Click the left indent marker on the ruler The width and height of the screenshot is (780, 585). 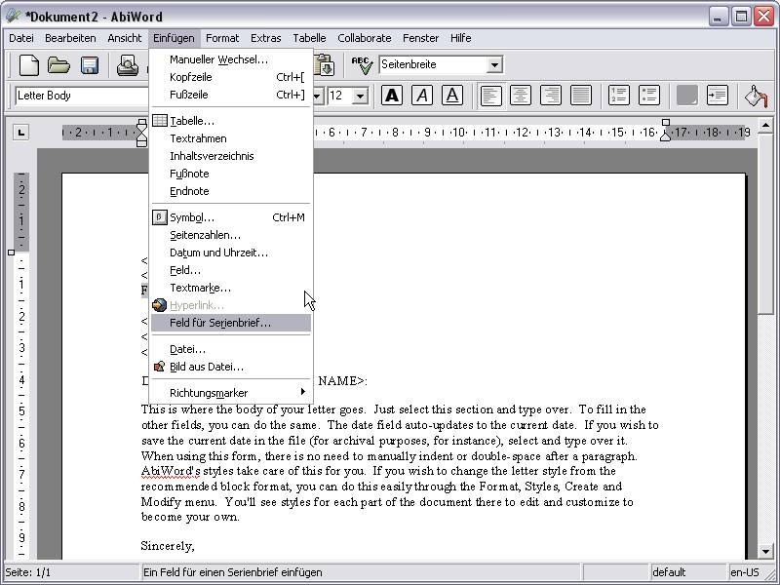[141, 133]
